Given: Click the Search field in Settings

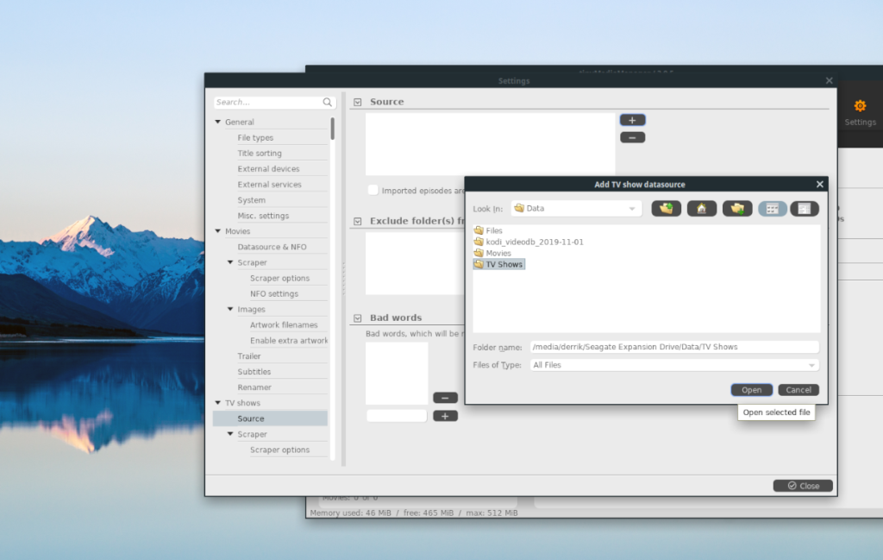Looking at the screenshot, I should click(267, 101).
